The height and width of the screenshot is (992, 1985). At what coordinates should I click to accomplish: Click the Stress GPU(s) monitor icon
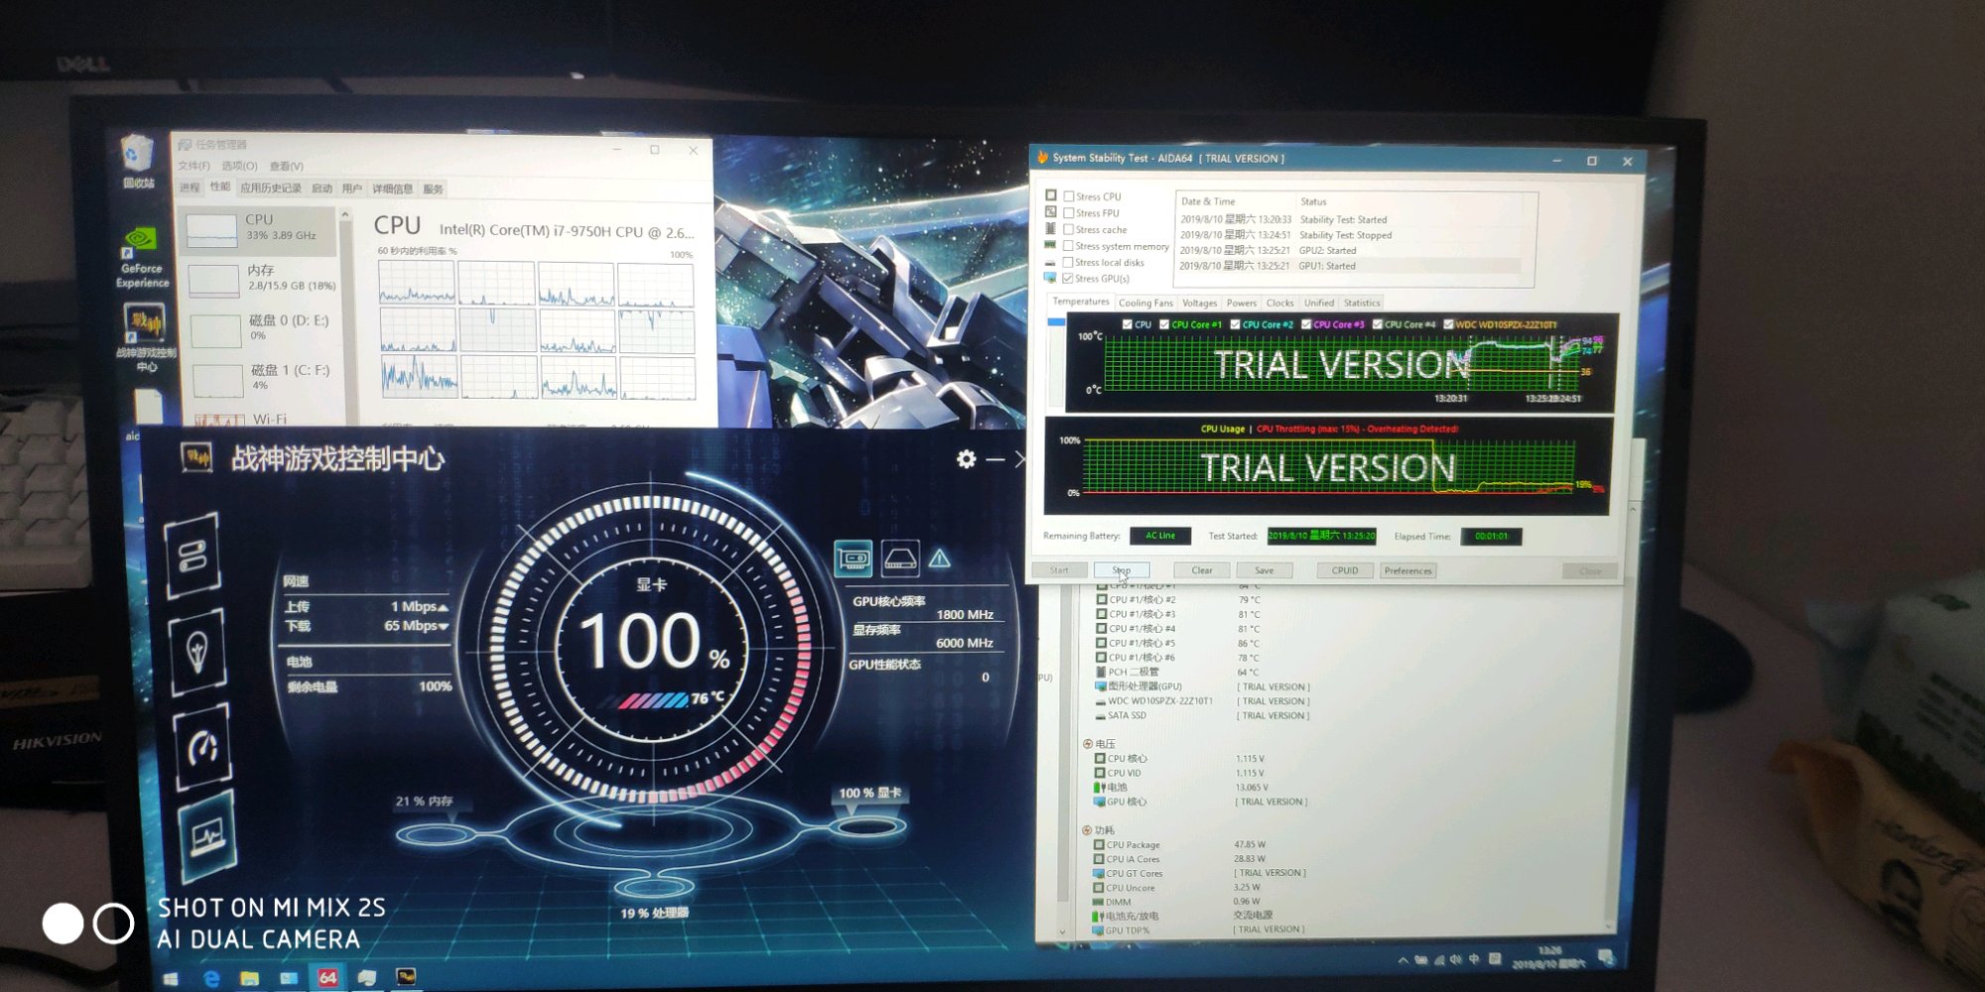pyautogui.click(x=1050, y=278)
